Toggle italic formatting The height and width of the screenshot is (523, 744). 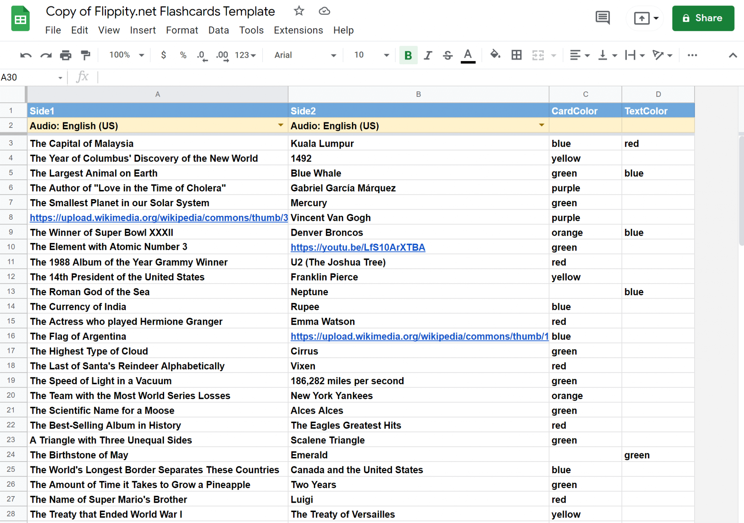pyautogui.click(x=428, y=55)
